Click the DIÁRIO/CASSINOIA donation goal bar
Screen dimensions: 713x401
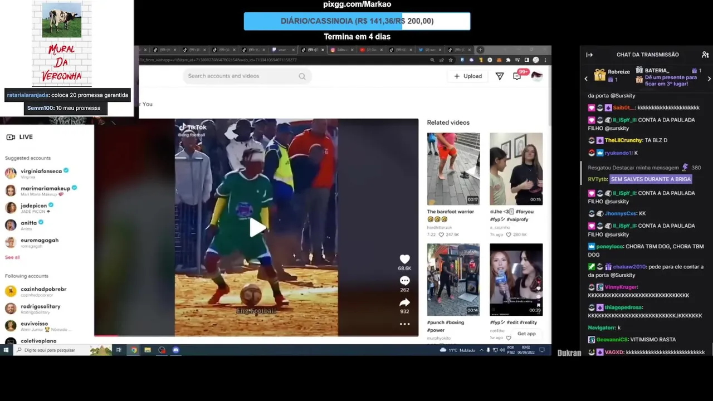pyautogui.click(x=357, y=21)
